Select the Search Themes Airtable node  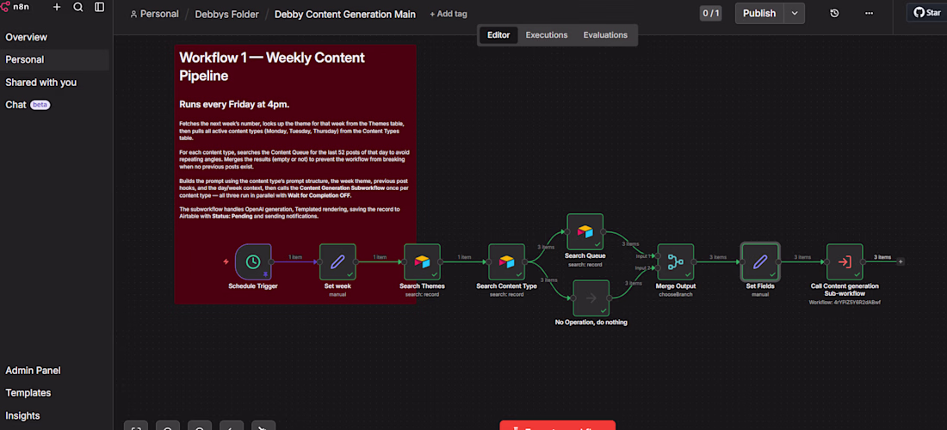coord(422,261)
